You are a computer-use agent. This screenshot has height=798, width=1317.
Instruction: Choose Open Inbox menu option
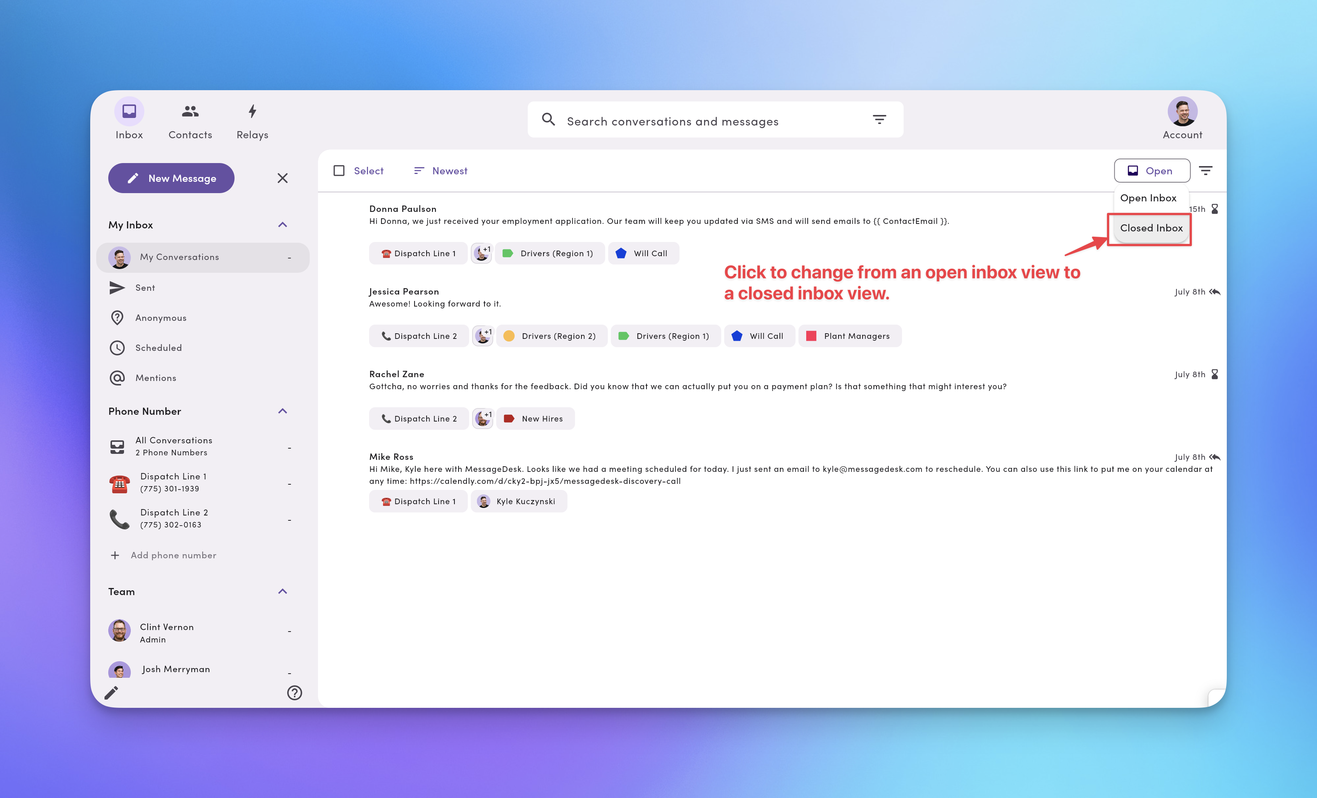(1147, 198)
